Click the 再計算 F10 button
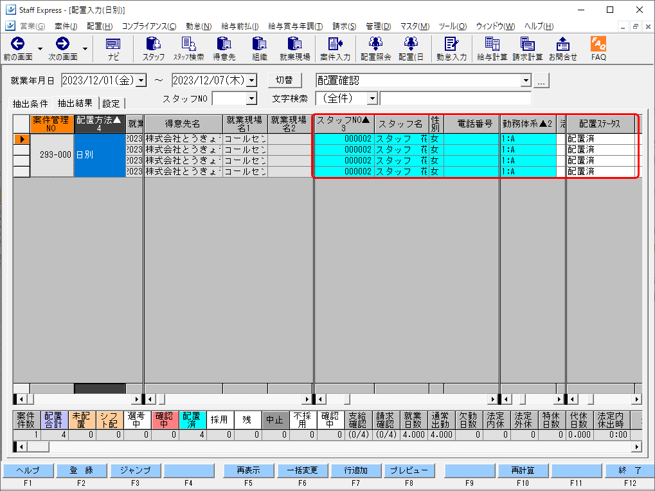Image resolution: width=655 pixels, height=491 pixels. [523, 470]
